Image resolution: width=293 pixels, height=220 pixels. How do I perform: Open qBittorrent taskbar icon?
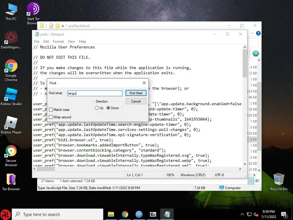click(x=139, y=214)
